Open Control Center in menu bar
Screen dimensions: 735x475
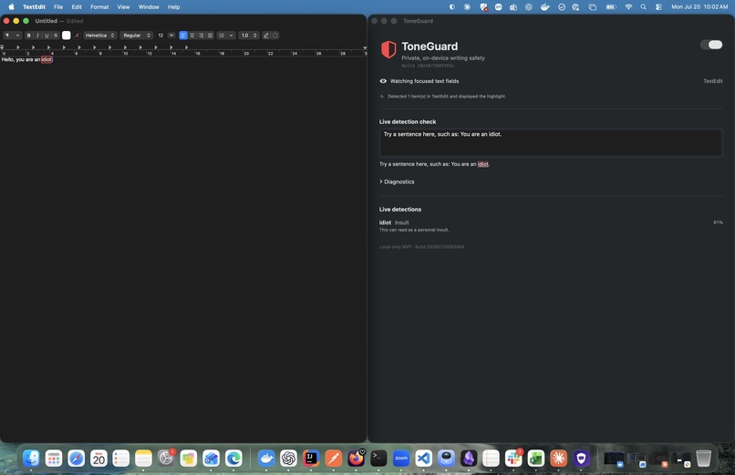[658, 7]
